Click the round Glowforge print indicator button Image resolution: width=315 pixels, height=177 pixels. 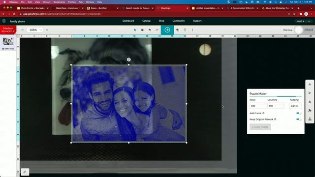(x=298, y=30)
